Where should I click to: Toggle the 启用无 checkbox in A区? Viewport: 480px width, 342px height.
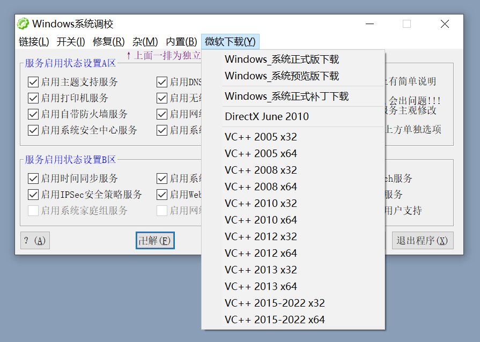point(161,98)
